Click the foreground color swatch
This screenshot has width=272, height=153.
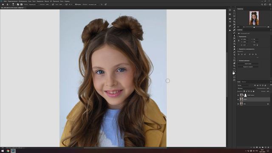pos(233,73)
